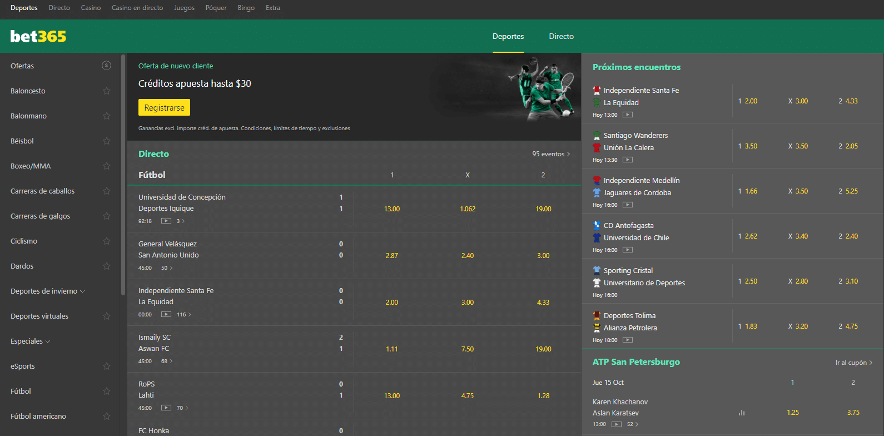Open Extra in top navigation
Viewport: 884px width, 436px height.
tap(273, 8)
